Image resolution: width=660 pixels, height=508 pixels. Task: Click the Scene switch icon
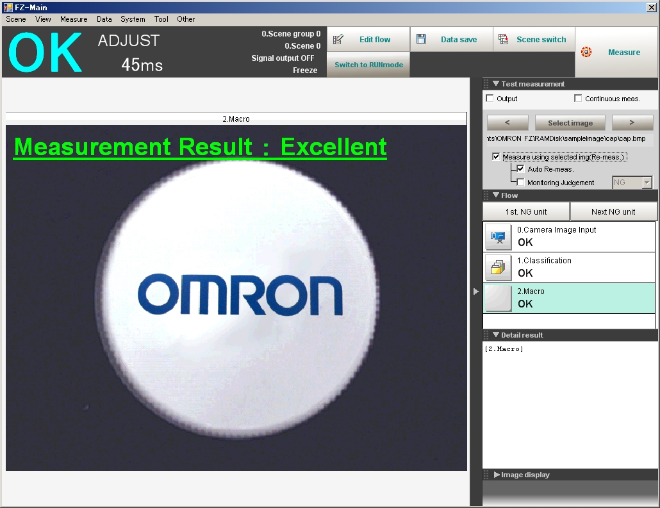pyautogui.click(x=503, y=38)
